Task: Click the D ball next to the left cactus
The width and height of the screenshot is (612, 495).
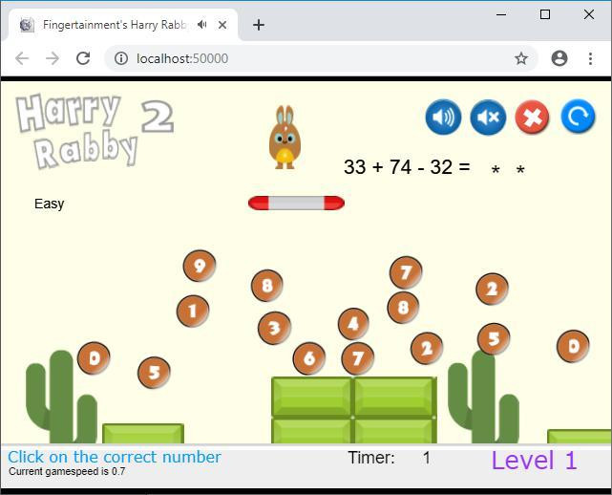Action: [x=95, y=357]
